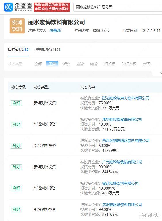Screen dimensions: 162x221
Task: Filter by 知识产权 type
Action: coord(129,64)
